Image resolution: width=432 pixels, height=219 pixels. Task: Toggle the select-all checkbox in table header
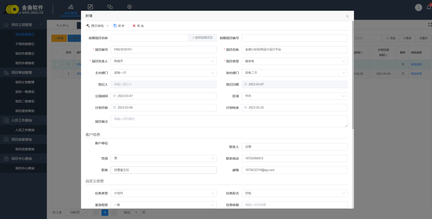[x=57, y=53]
